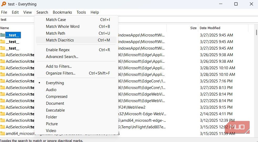
Task: Click path ending in WebView2
Action: point(132,107)
